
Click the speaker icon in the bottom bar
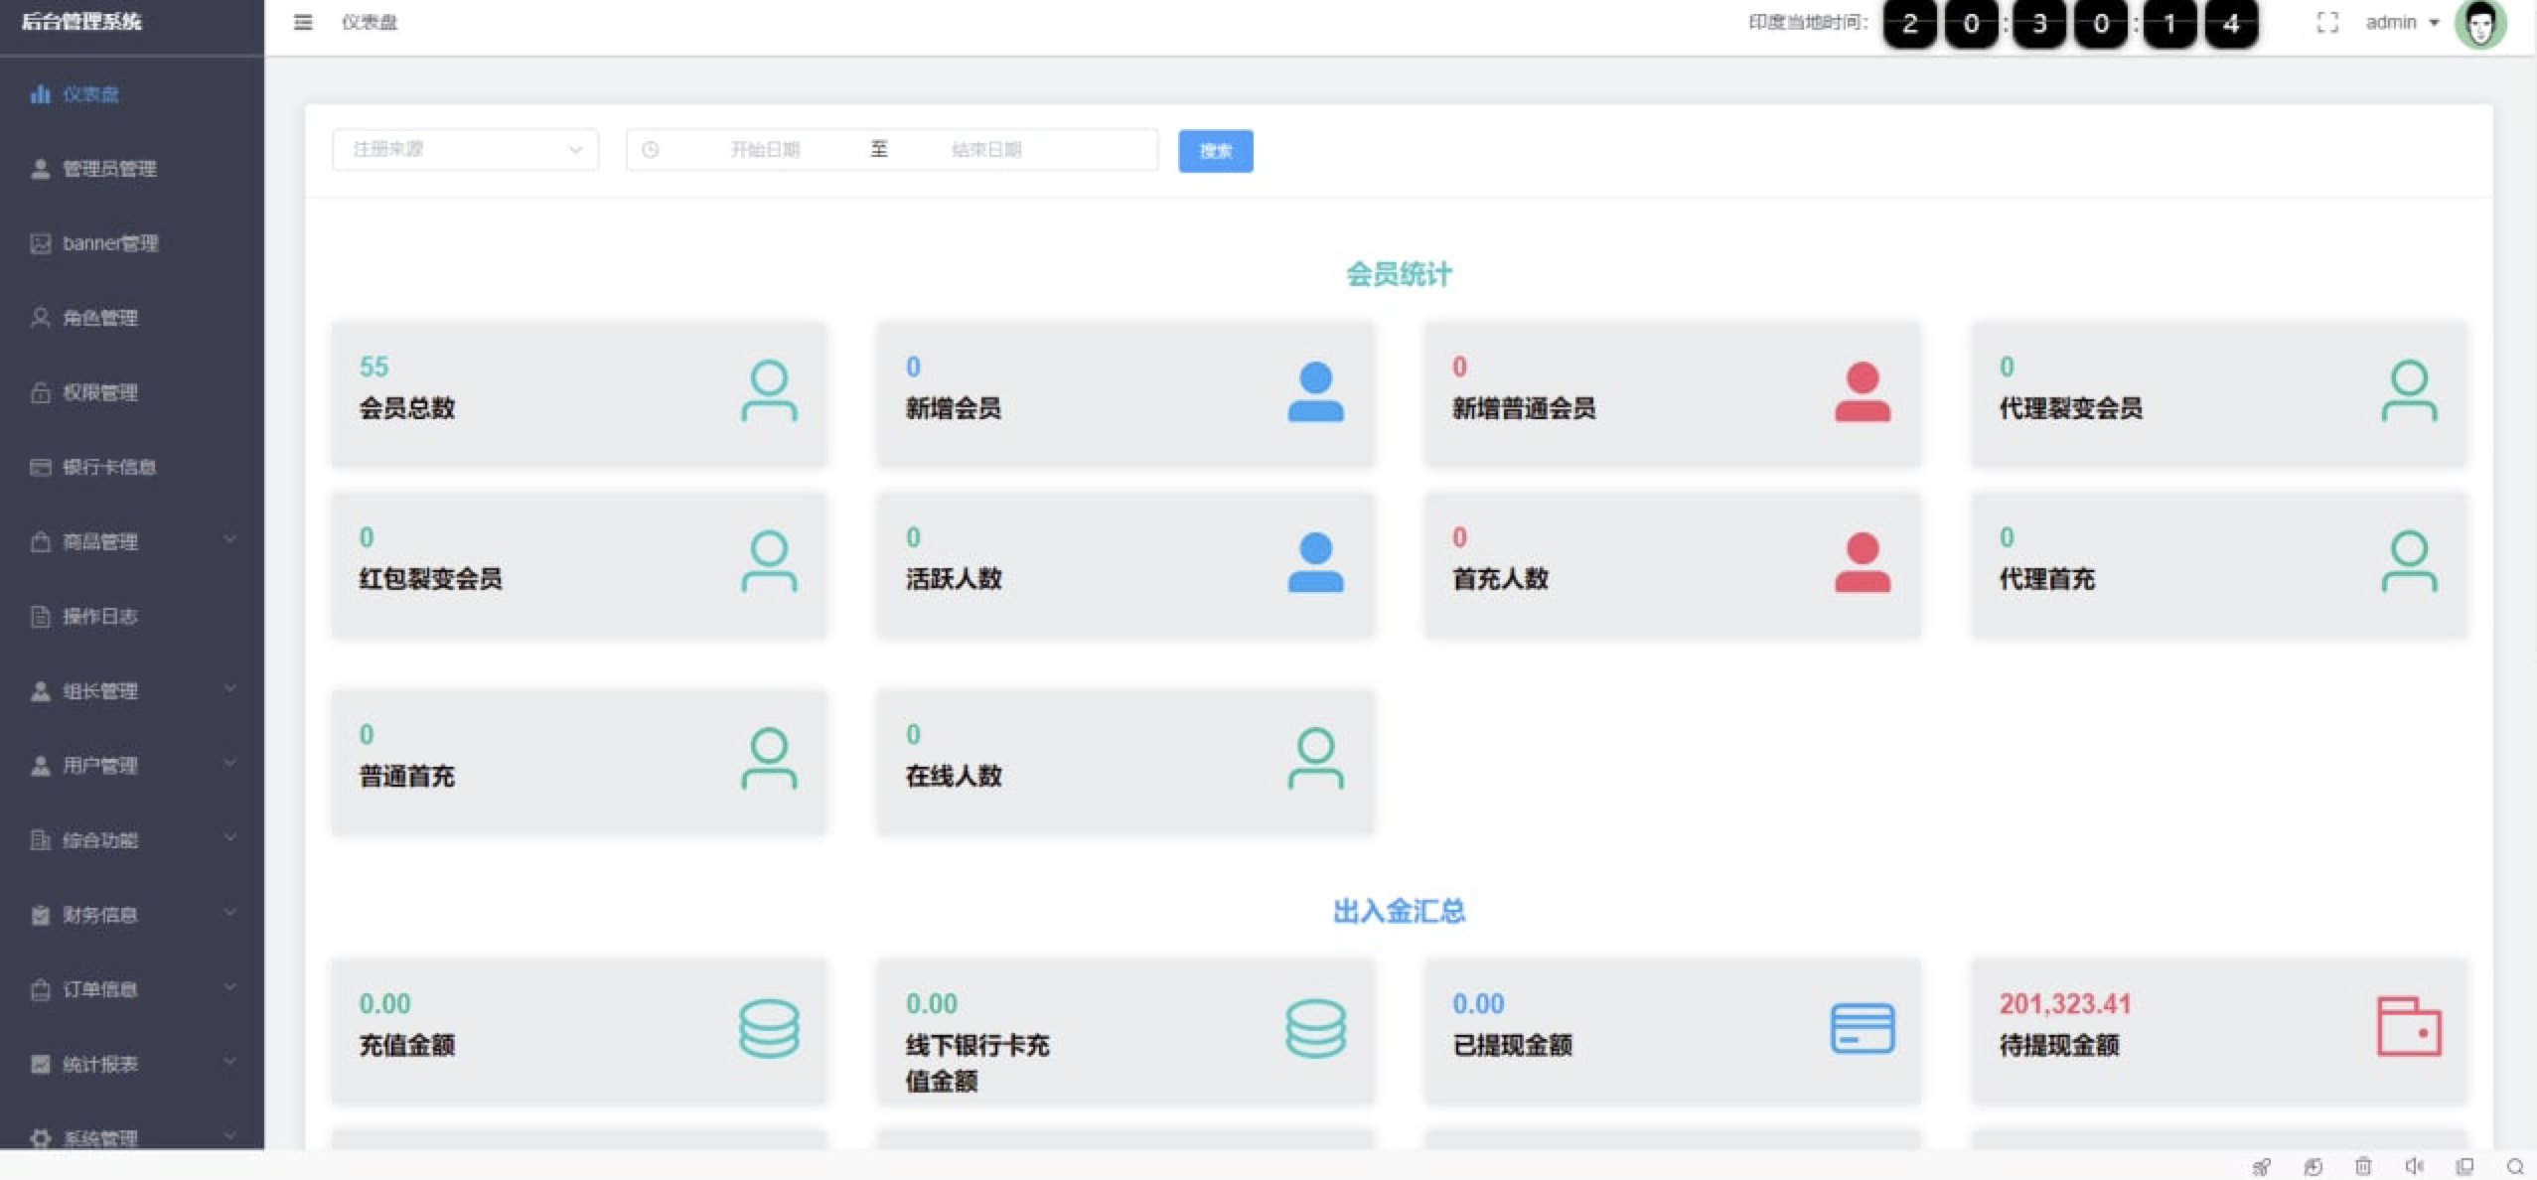point(2414,1166)
